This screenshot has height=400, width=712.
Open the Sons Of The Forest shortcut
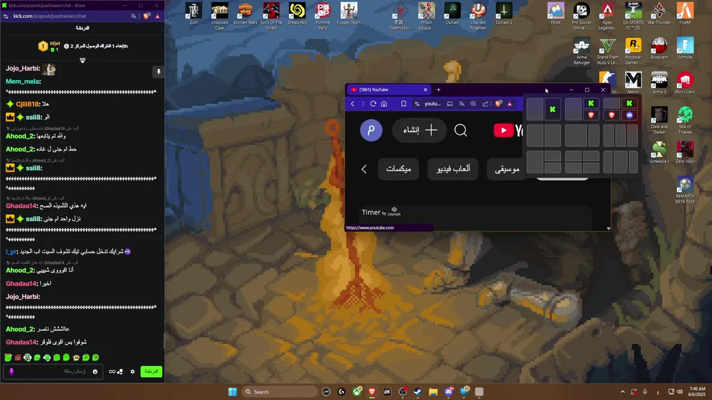(x=271, y=17)
